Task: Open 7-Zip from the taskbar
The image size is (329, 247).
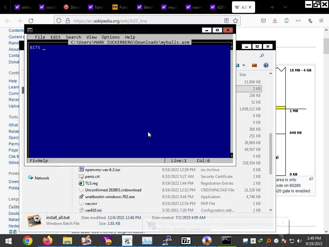Action: tap(186, 241)
